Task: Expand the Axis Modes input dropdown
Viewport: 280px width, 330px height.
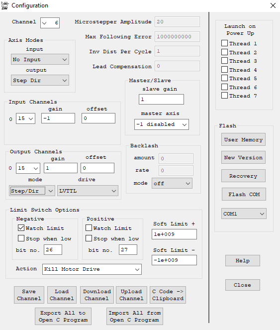Action: [40, 60]
